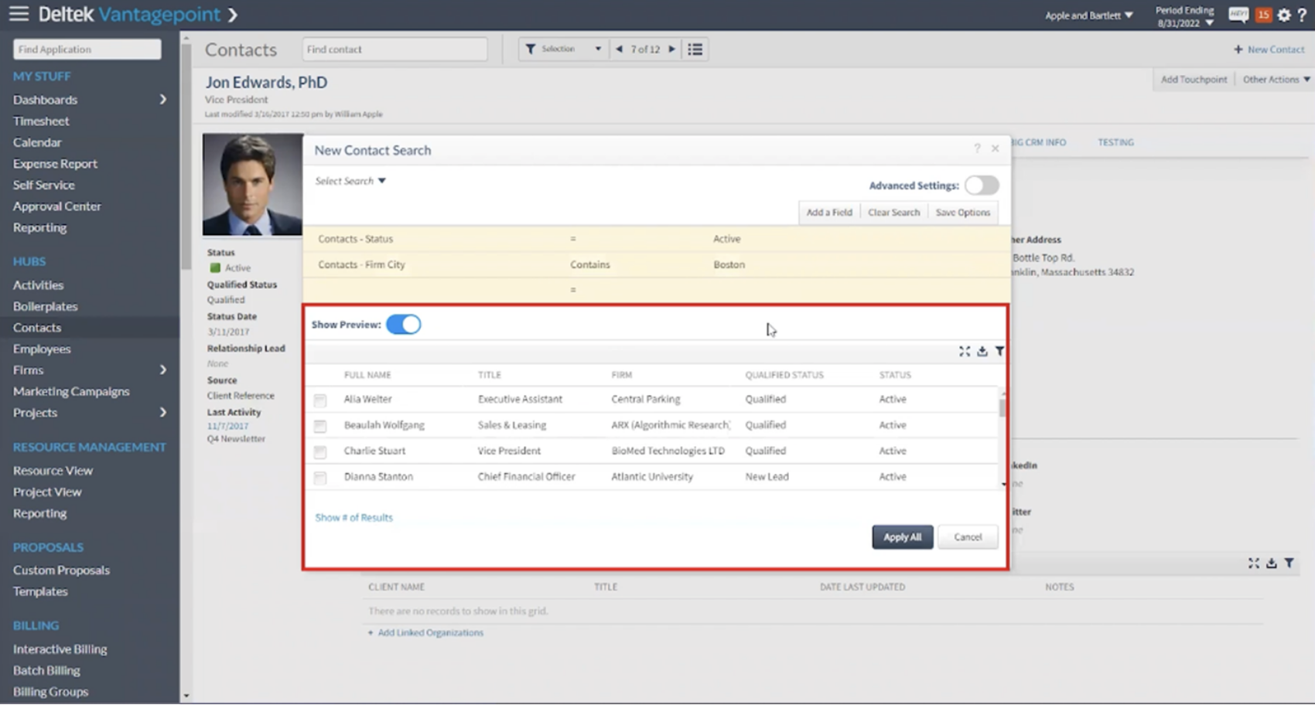Click the Show # of Results link
Screen dimensions: 1315x705
[x=354, y=518]
